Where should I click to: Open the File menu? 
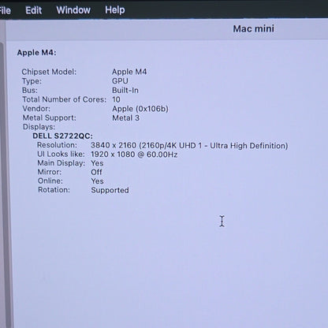click(x=5, y=10)
